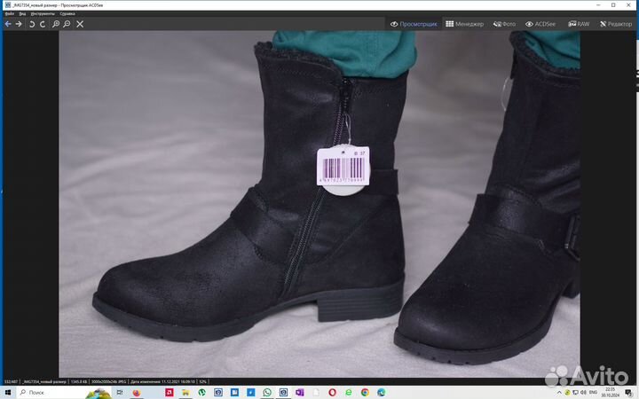The image size is (639, 399).
Task: Open the Вид menu
Action: click(22, 14)
